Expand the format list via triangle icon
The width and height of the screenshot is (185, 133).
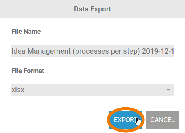(x=168, y=90)
